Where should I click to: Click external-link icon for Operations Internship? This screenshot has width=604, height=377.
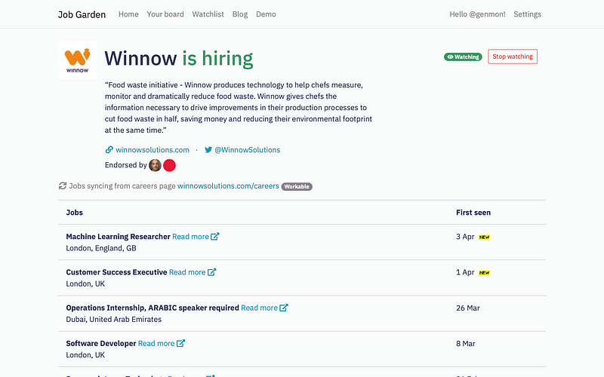[x=284, y=308]
